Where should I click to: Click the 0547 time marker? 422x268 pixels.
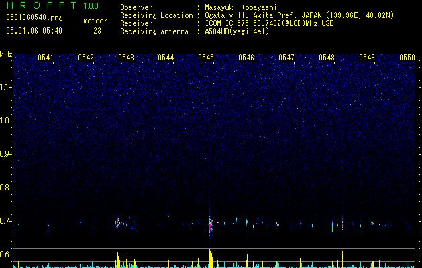[x=286, y=58]
